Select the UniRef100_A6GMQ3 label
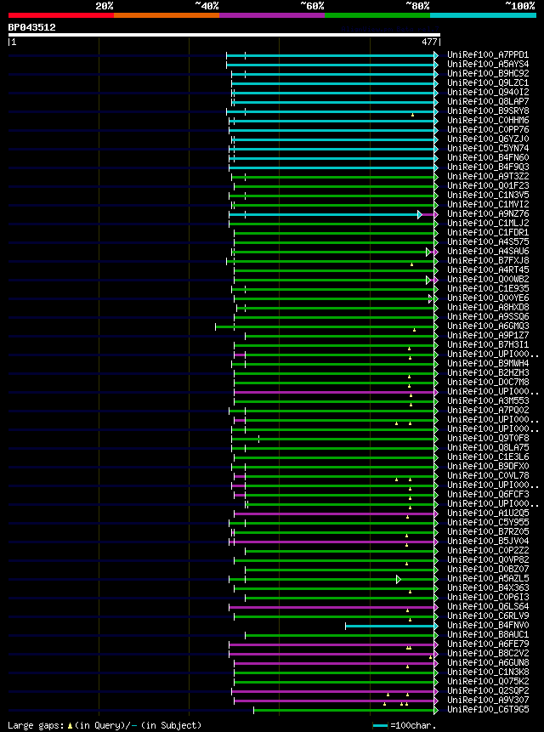The width and height of the screenshot is (544, 732). (x=488, y=326)
